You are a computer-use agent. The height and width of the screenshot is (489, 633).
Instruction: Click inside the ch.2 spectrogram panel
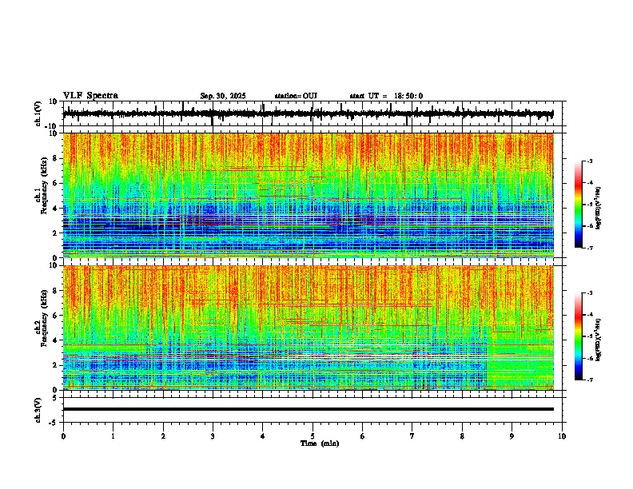point(308,328)
